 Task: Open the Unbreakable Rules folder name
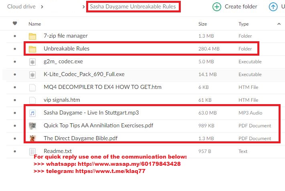pyautogui.click(x=67, y=49)
